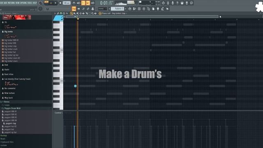Open the piano roll view button
Viewport: 263px width, 148px height.
(x=134, y=9)
